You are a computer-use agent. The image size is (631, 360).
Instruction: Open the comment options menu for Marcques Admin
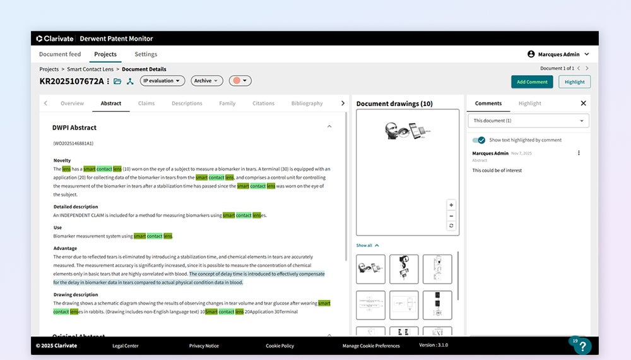[579, 153]
